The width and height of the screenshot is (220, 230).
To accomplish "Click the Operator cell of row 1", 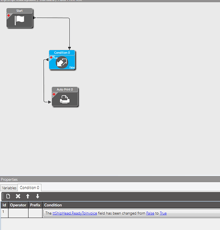I will pyautogui.click(x=18, y=213).
